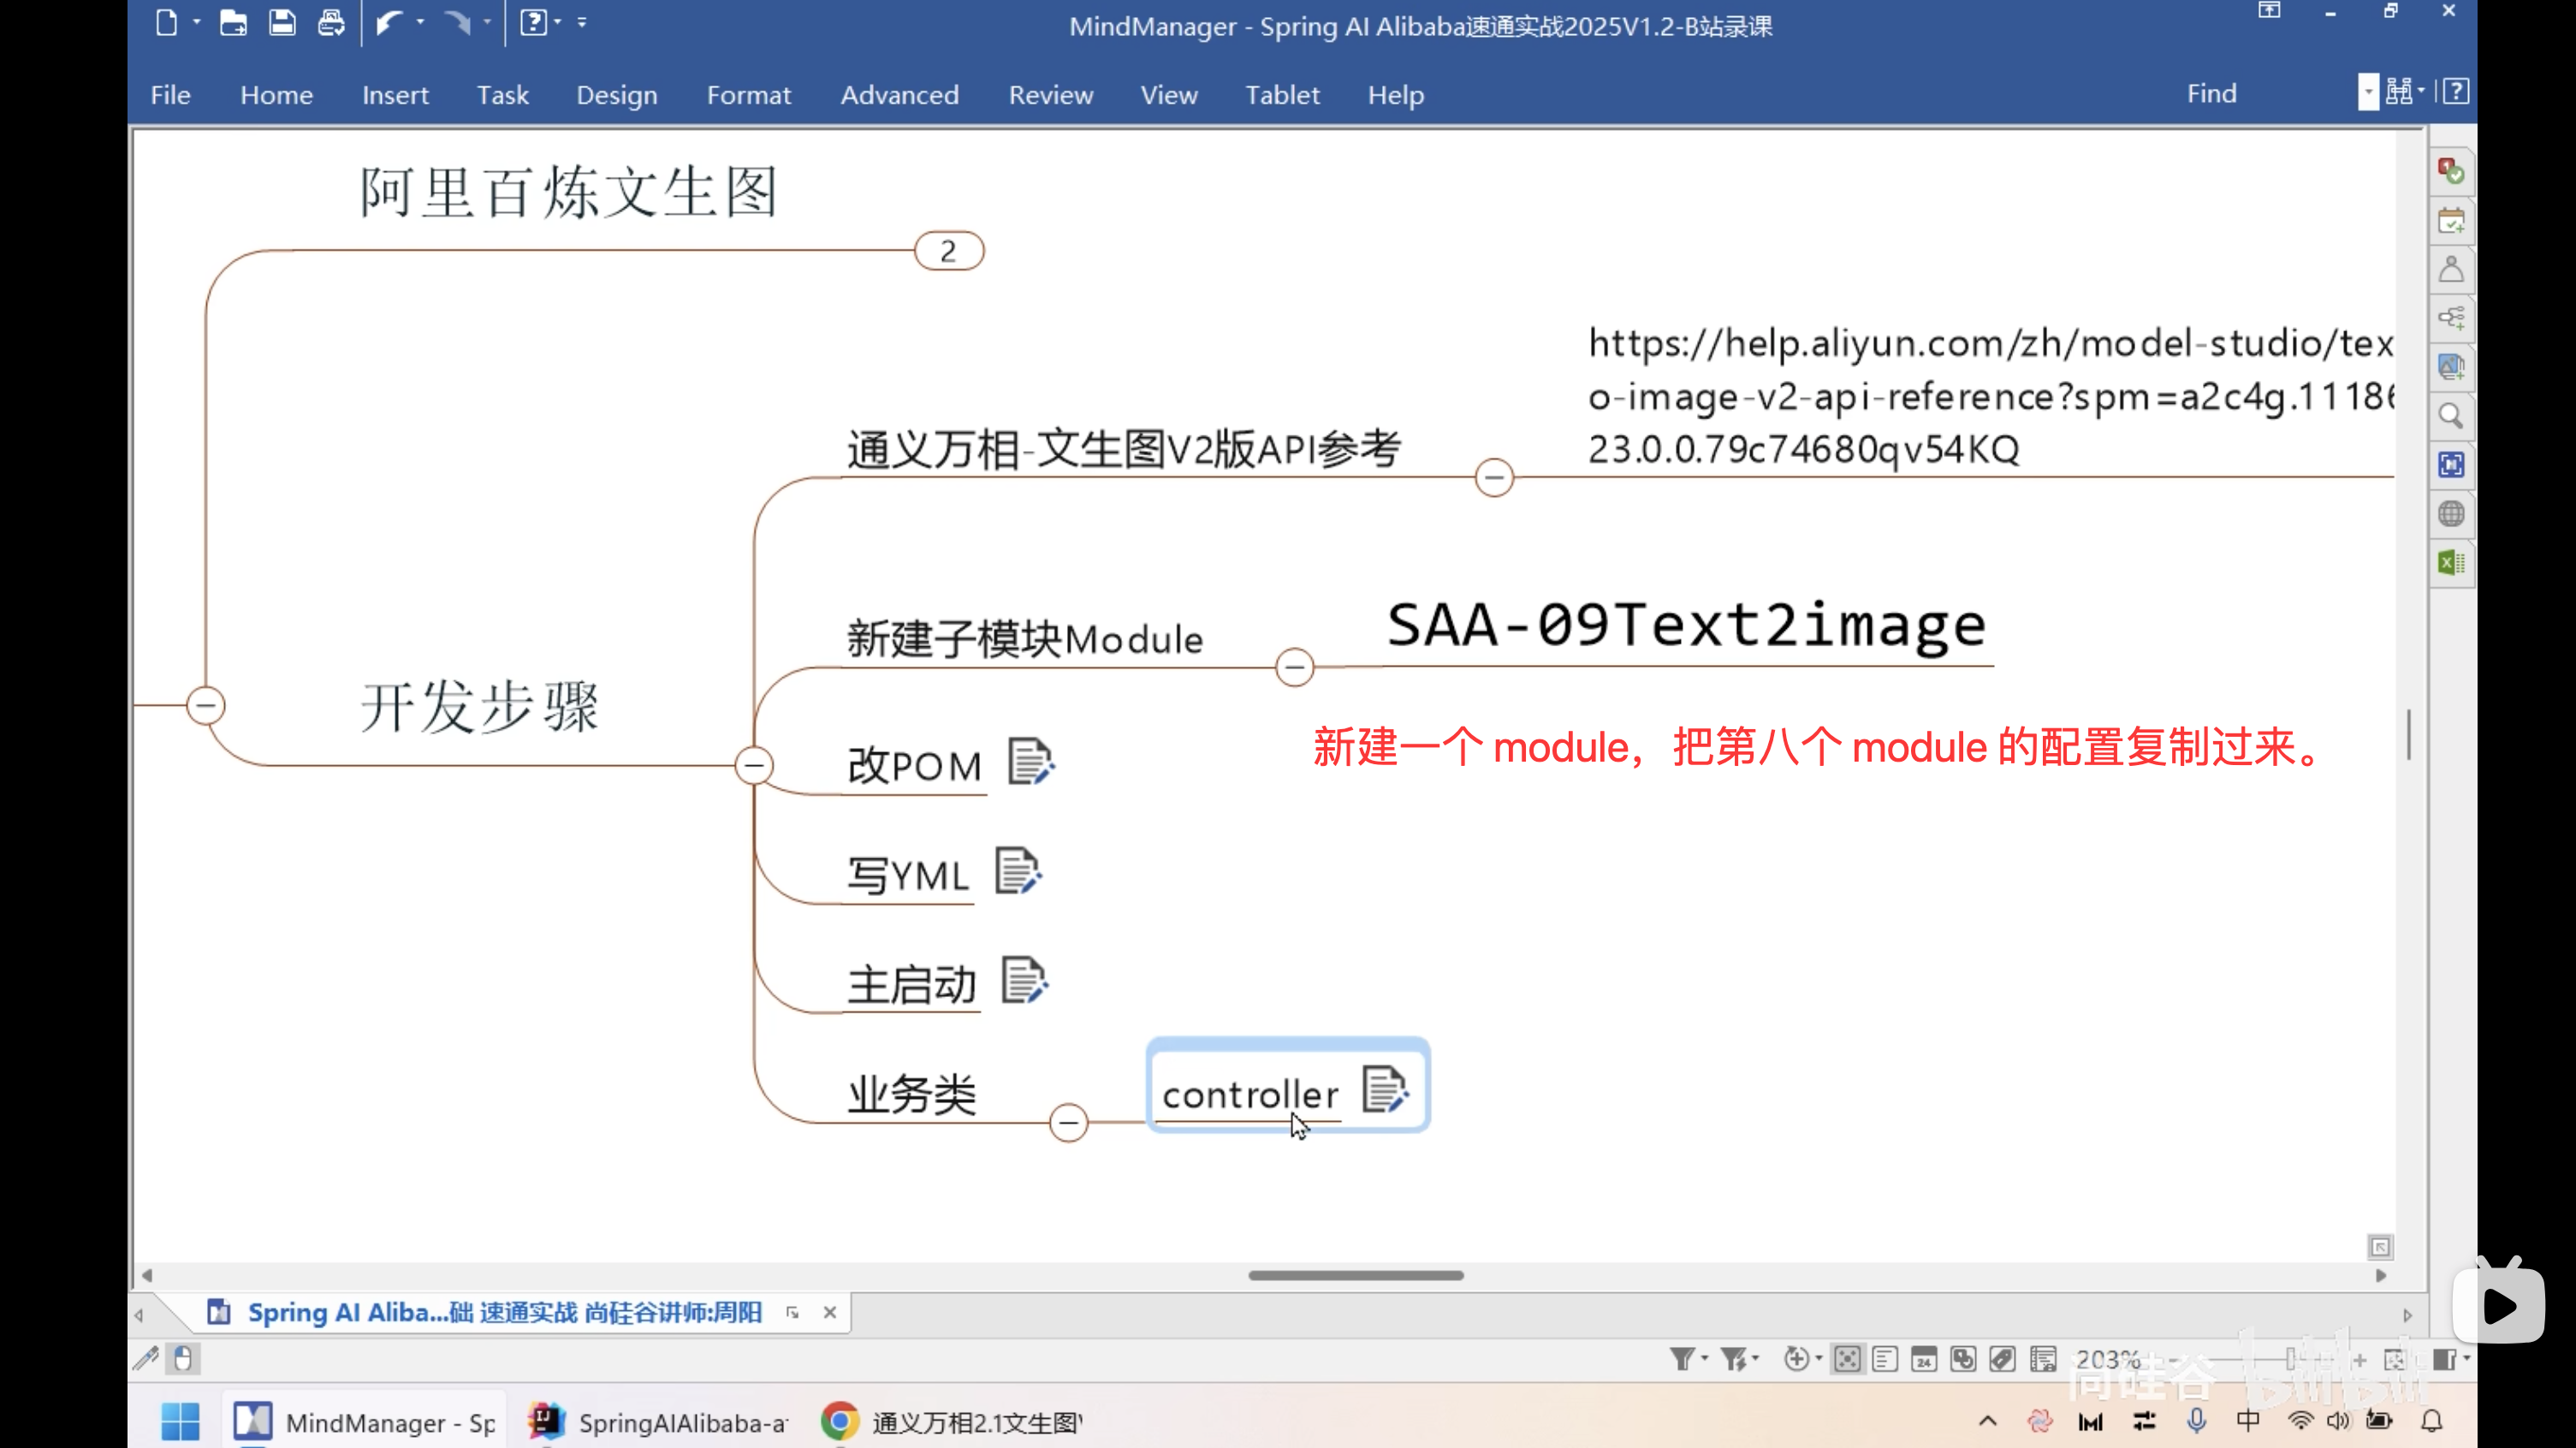This screenshot has height=1448, width=2576.
Task: Switch to the Format ribbon tab
Action: [748, 94]
